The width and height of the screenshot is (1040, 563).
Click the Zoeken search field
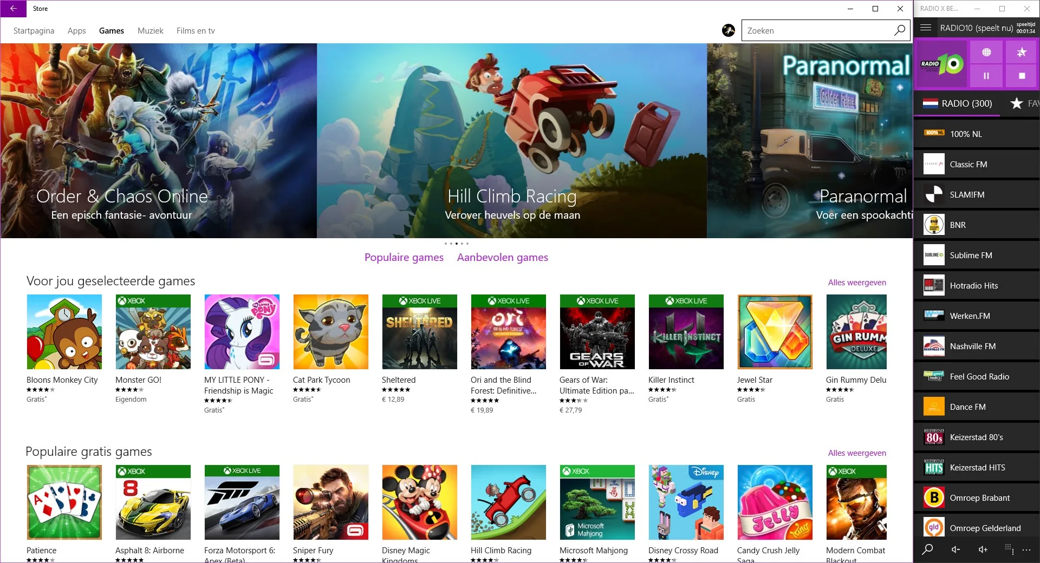[818, 30]
